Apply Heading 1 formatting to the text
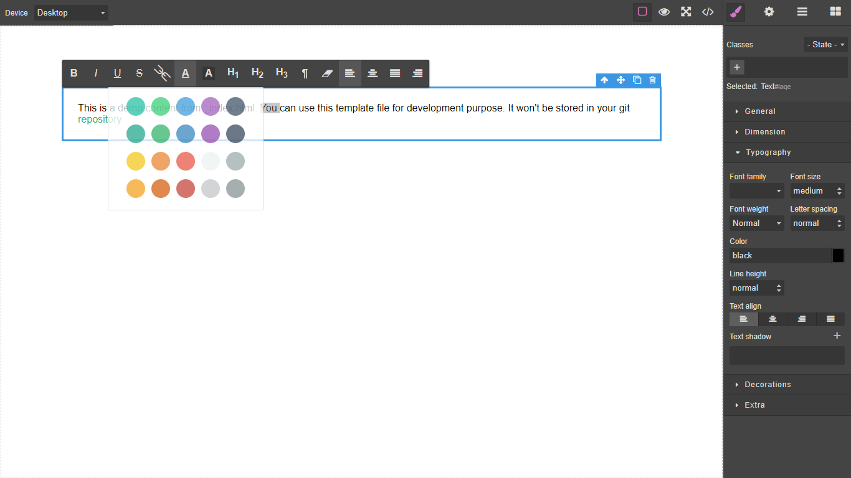The height and width of the screenshot is (478, 851). pos(232,73)
